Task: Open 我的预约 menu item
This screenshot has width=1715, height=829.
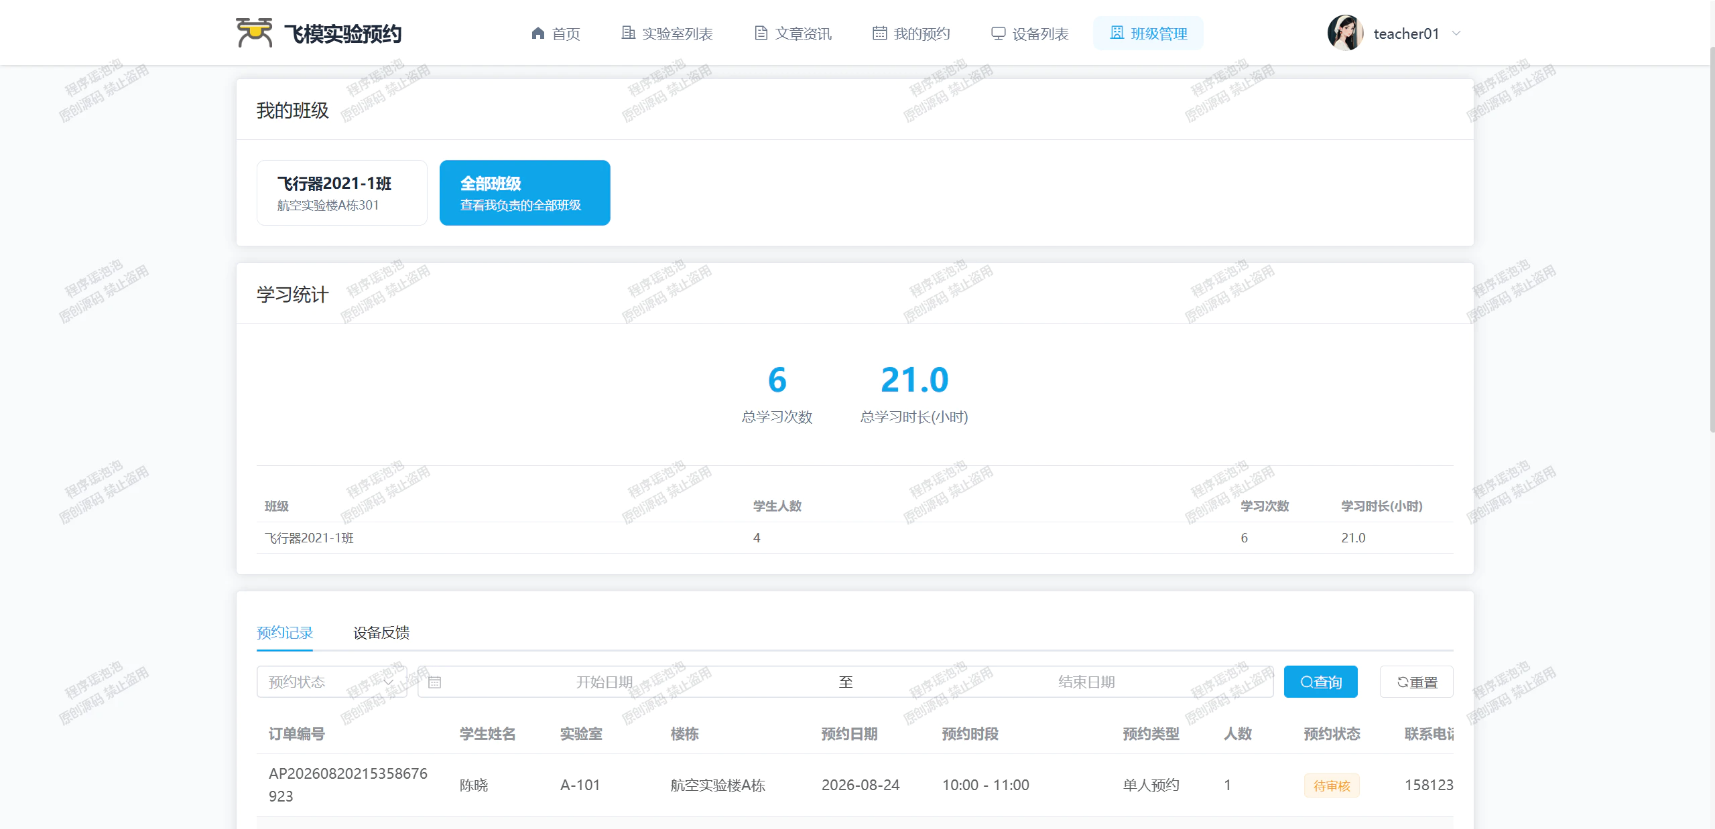Action: (x=911, y=33)
